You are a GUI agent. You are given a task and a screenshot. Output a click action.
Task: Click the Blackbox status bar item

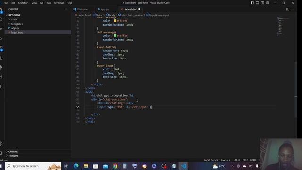pyautogui.click(x=4, y=160)
